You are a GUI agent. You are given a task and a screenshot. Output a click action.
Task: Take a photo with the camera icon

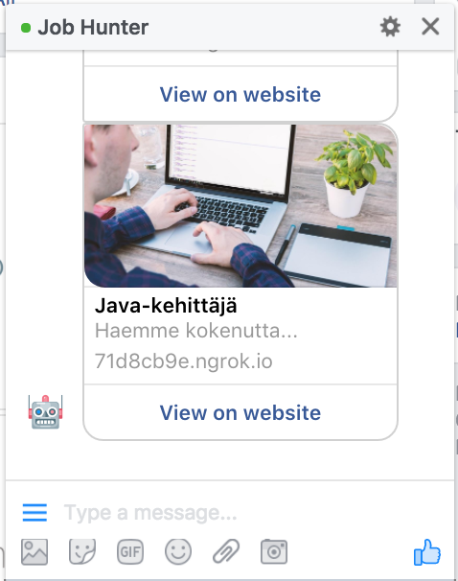[274, 551]
